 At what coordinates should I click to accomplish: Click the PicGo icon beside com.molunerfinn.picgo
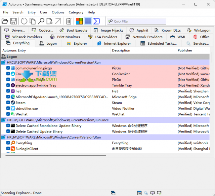(x=13, y=68)
